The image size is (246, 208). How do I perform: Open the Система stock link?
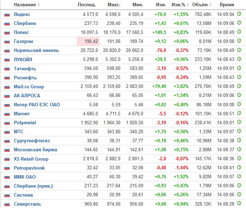[23, 195]
